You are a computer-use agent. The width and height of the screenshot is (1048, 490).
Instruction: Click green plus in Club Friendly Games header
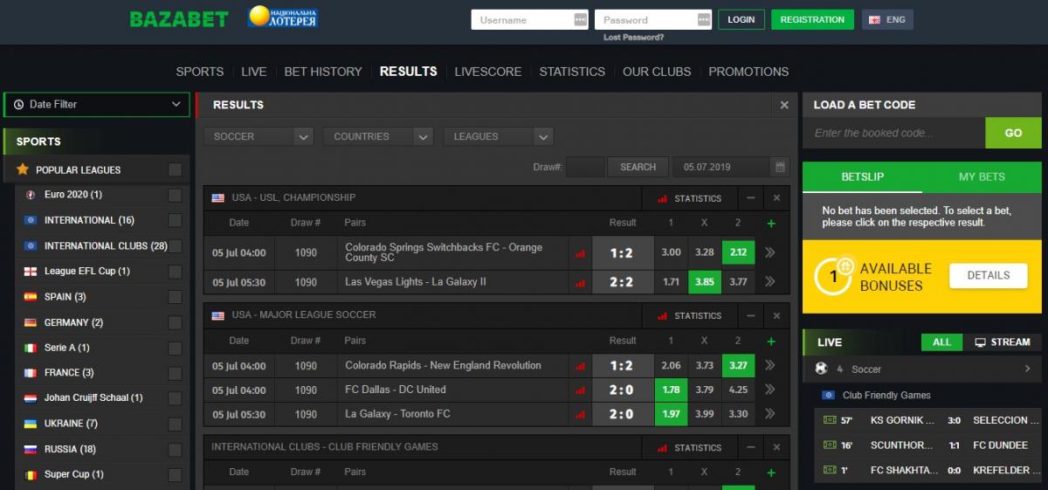(770, 473)
